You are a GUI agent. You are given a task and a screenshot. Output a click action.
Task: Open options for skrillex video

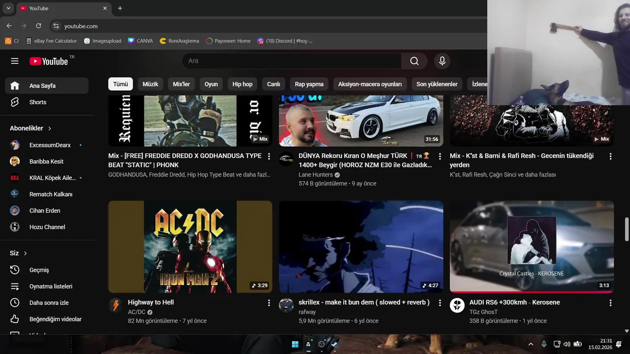click(440, 303)
